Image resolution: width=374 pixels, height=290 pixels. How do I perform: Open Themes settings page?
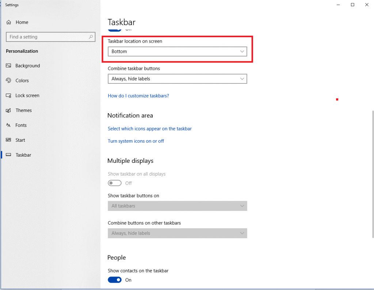tap(50, 110)
